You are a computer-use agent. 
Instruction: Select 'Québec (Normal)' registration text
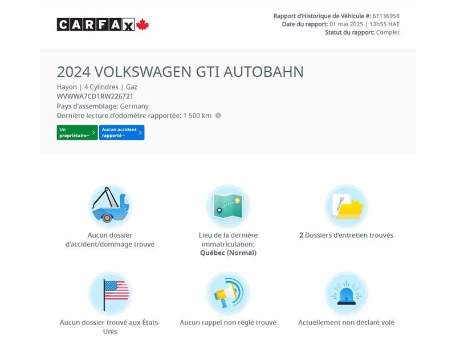pyautogui.click(x=229, y=253)
